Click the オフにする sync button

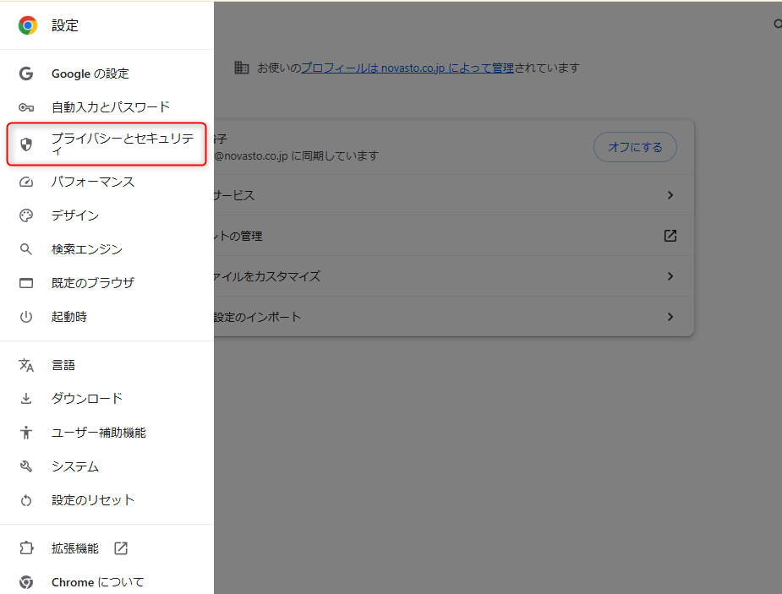point(635,147)
